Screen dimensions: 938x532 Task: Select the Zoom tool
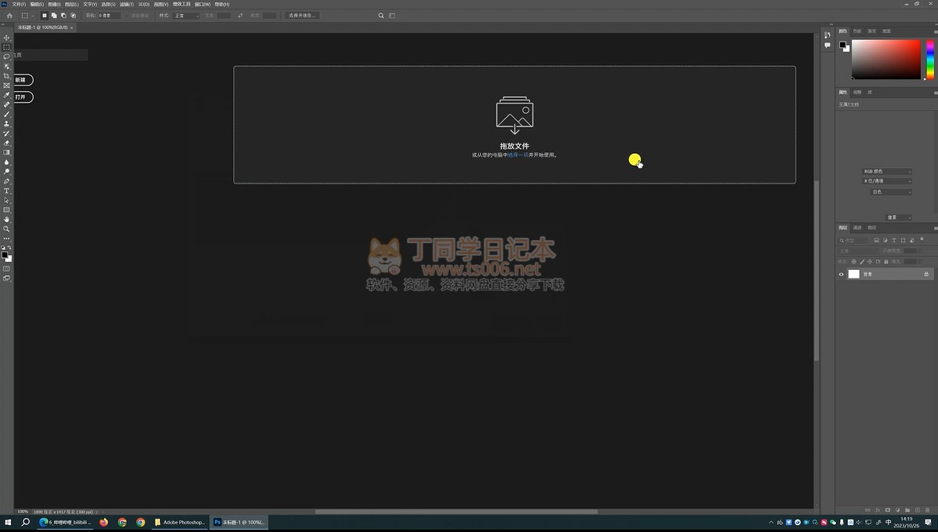(x=7, y=229)
